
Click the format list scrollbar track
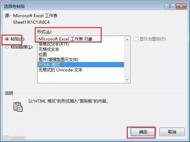coord(127,60)
